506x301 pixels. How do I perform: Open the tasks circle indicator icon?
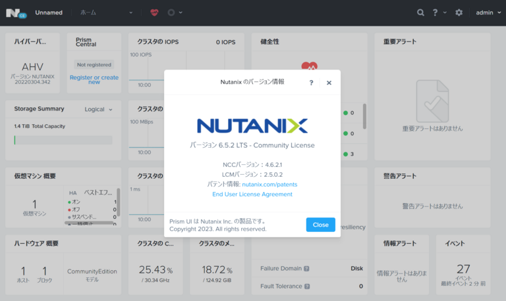[x=171, y=12]
